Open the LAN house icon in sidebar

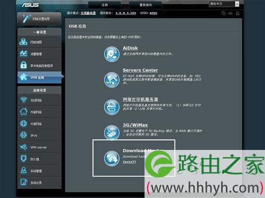click(23, 111)
